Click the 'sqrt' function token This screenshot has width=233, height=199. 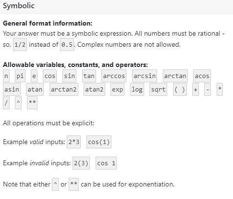pos(158,89)
